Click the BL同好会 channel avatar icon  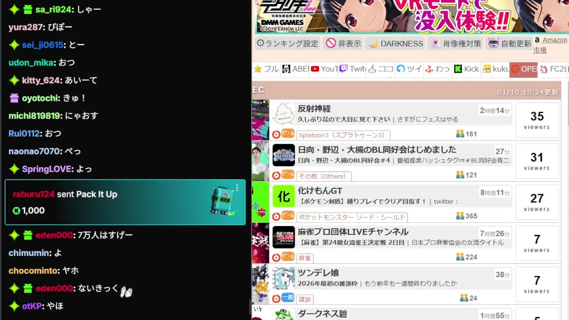coord(284,155)
